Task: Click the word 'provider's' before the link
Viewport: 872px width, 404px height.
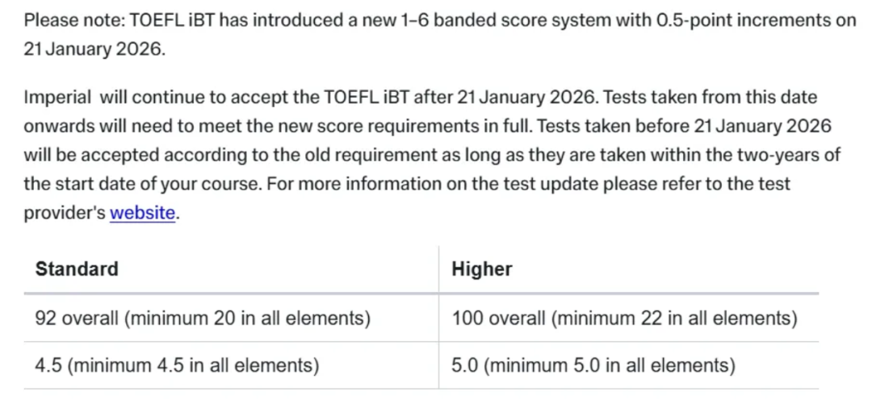Action: (65, 214)
